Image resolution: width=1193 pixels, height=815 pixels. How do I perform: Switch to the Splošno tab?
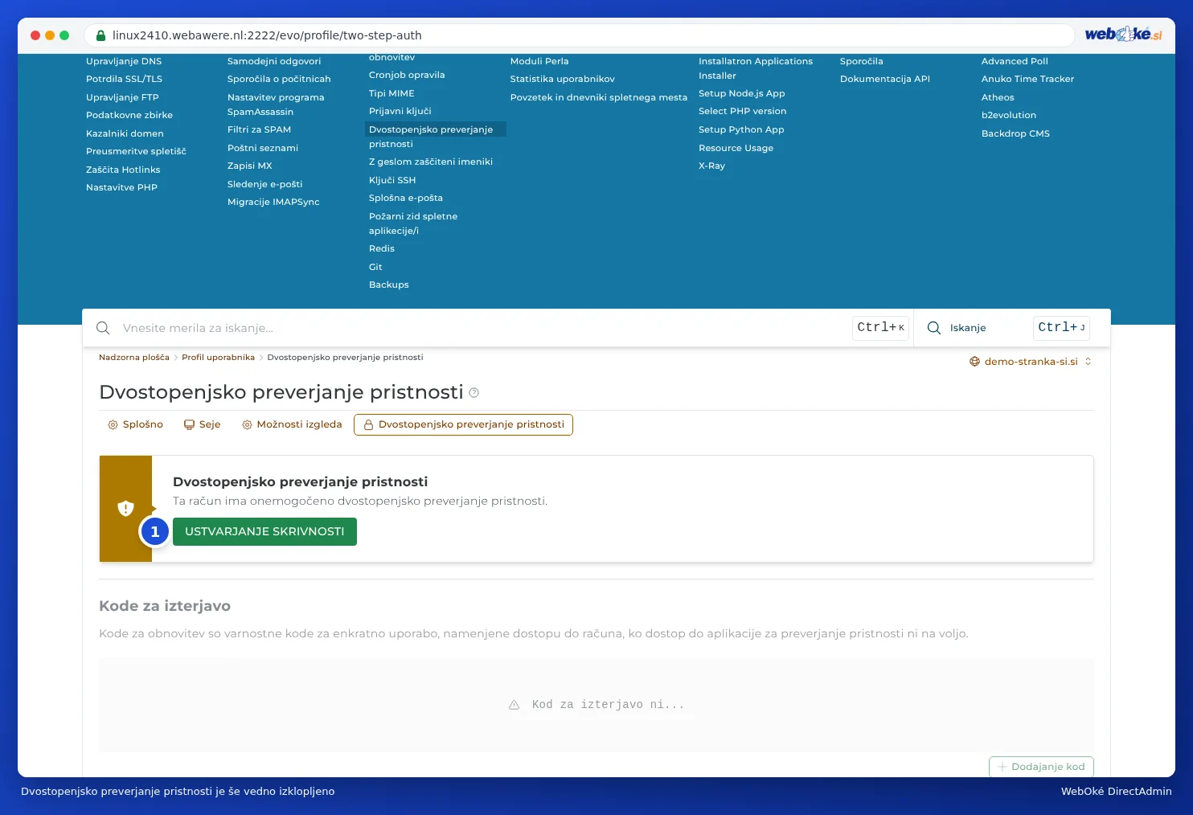(135, 424)
